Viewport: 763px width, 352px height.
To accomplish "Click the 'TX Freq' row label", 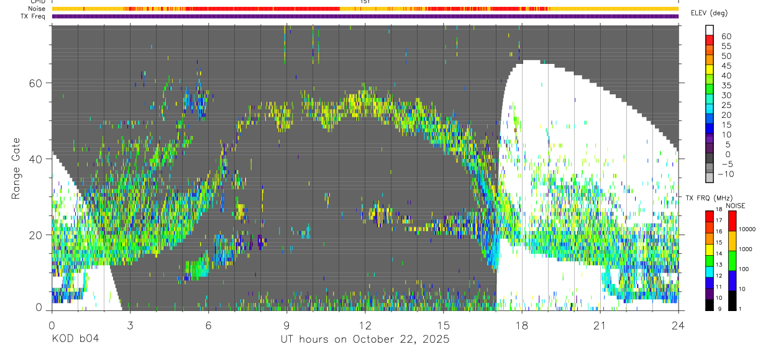I will tap(34, 16).
